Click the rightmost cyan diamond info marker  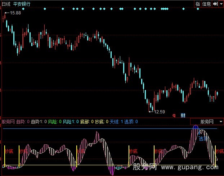click(x=198, y=9)
